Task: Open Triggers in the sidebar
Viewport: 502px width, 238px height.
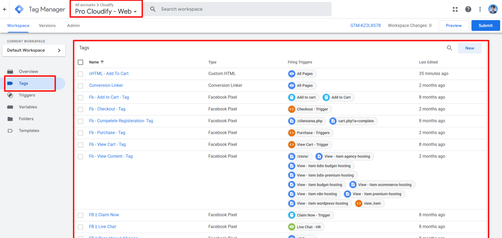Action: coord(27,95)
